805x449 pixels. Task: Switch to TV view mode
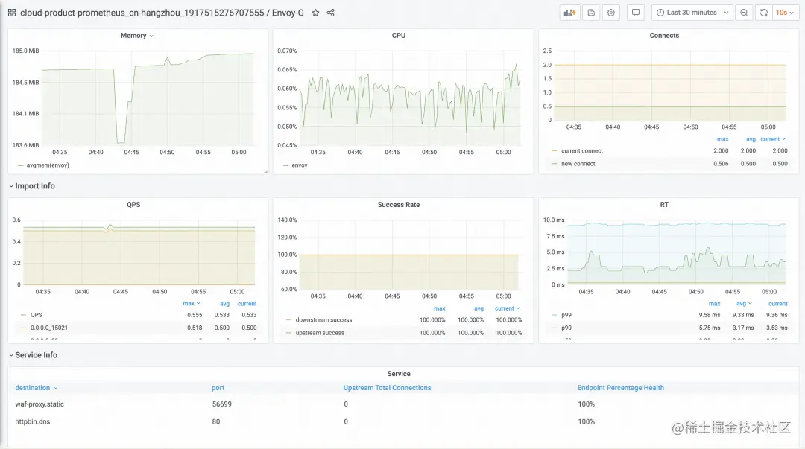coord(636,13)
